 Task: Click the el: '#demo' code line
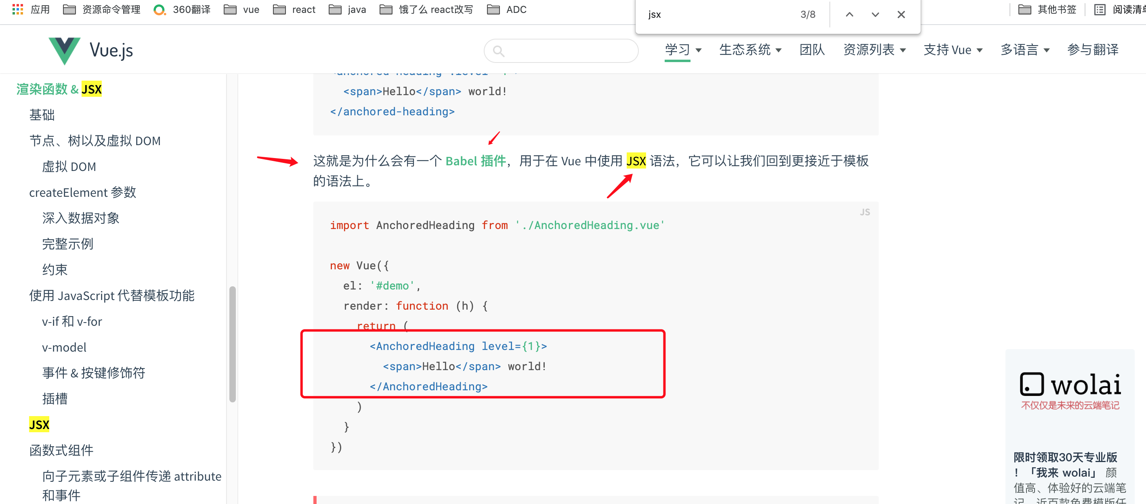tap(381, 285)
